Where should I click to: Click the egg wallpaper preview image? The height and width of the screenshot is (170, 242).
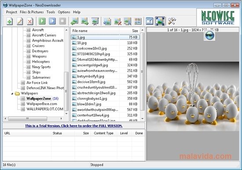(x=193, y=96)
